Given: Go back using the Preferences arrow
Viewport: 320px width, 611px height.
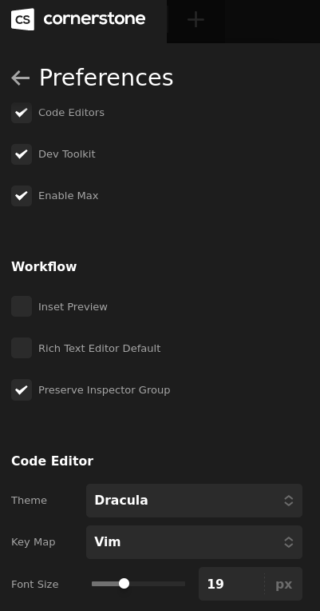Looking at the screenshot, I should 20,78.
